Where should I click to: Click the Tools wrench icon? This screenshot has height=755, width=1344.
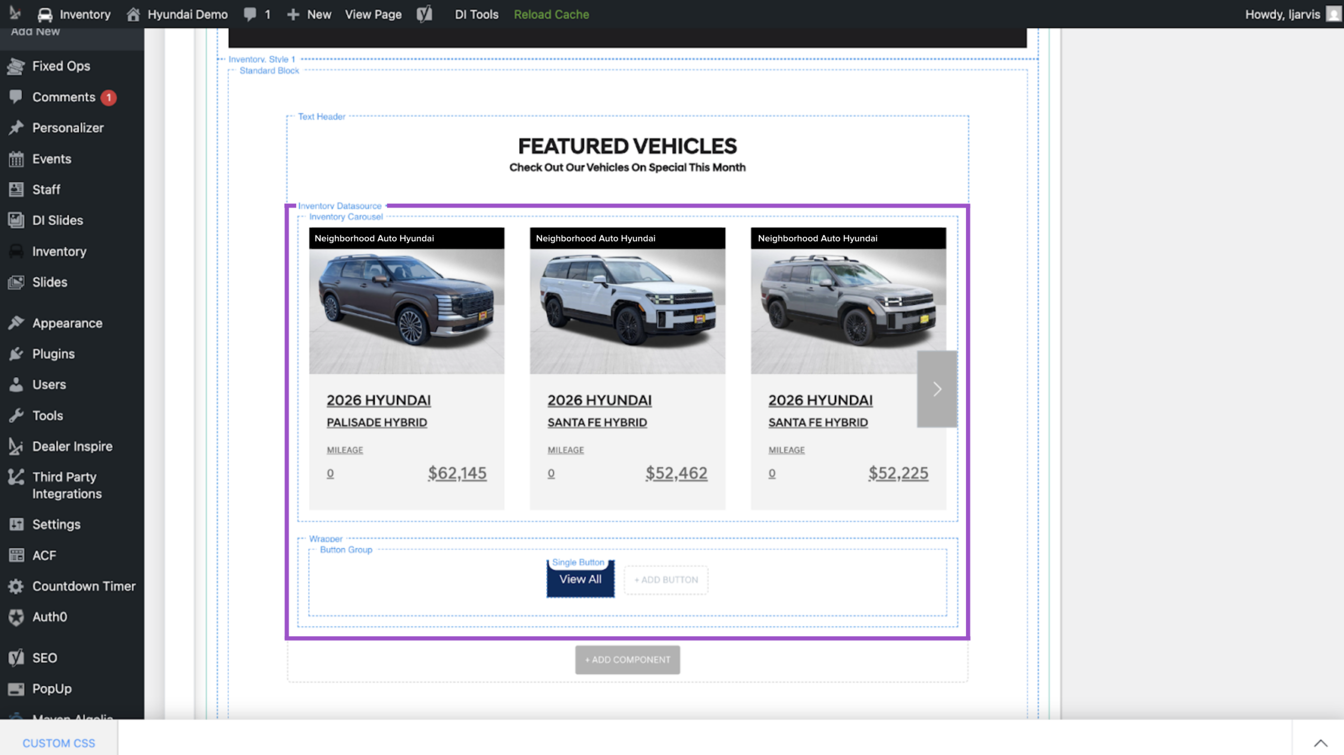[x=16, y=416]
